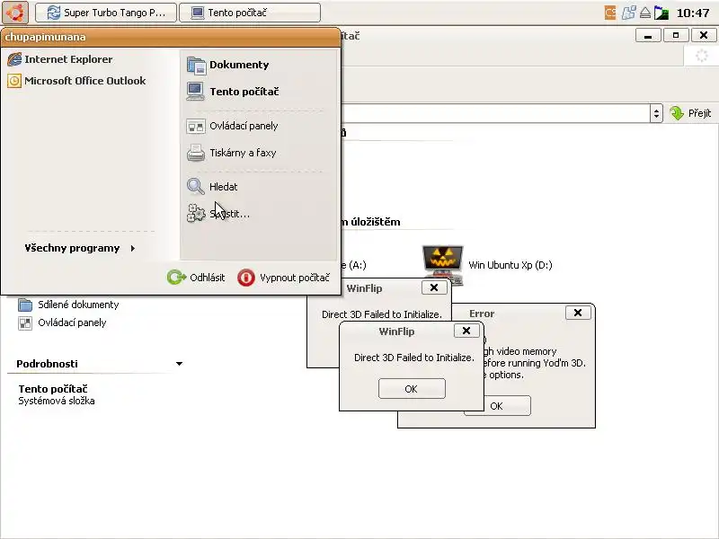Close the rear WinFlip dialog
The height and width of the screenshot is (539, 719).
[x=434, y=287]
